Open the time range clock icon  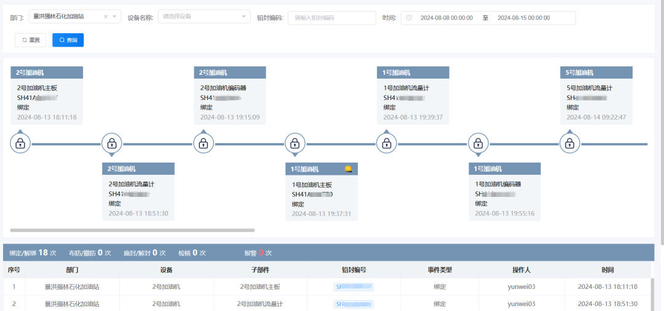pos(409,18)
